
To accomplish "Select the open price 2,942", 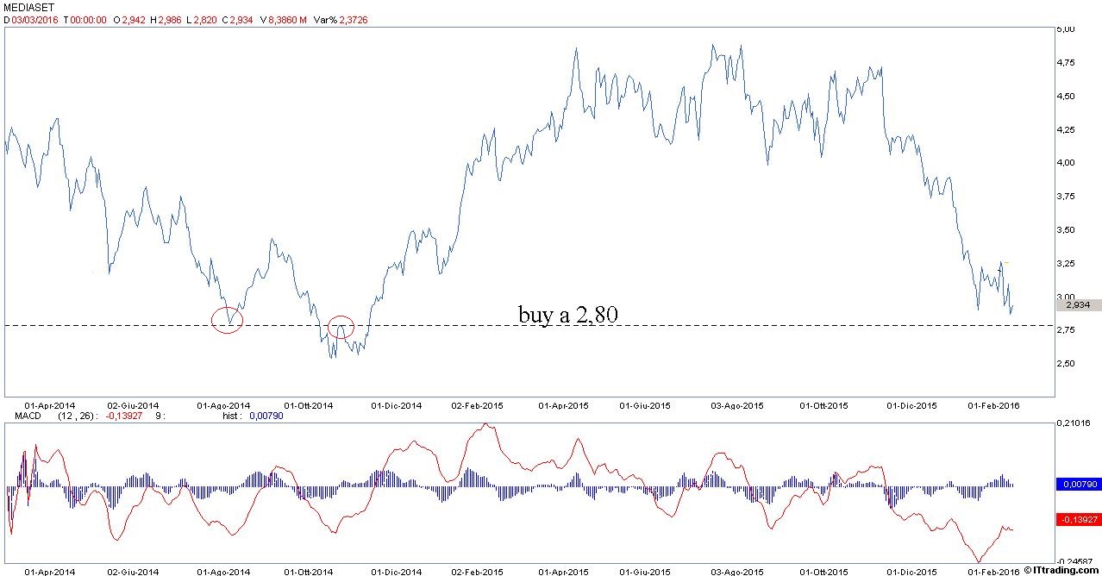I will tap(132, 20).
